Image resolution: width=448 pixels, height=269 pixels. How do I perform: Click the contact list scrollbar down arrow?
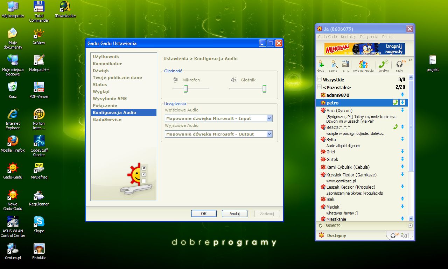[x=411, y=218]
